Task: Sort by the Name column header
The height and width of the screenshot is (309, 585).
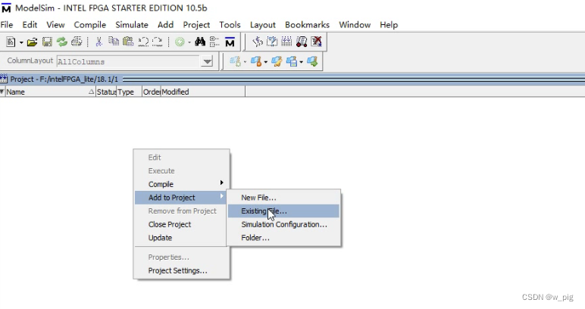Action: click(x=50, y=92)
